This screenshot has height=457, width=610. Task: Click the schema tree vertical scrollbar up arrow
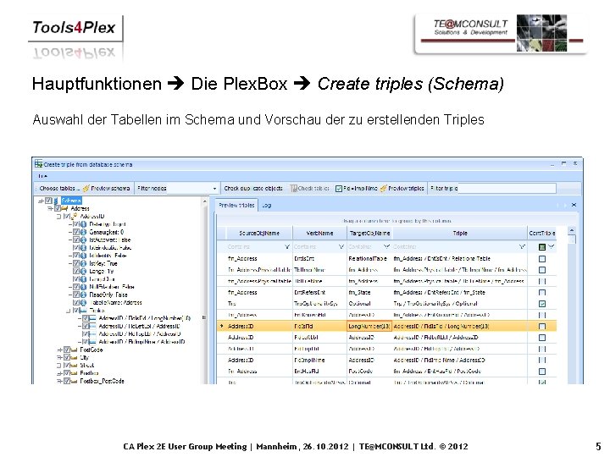pyautogui.click(x=205, y=201)
